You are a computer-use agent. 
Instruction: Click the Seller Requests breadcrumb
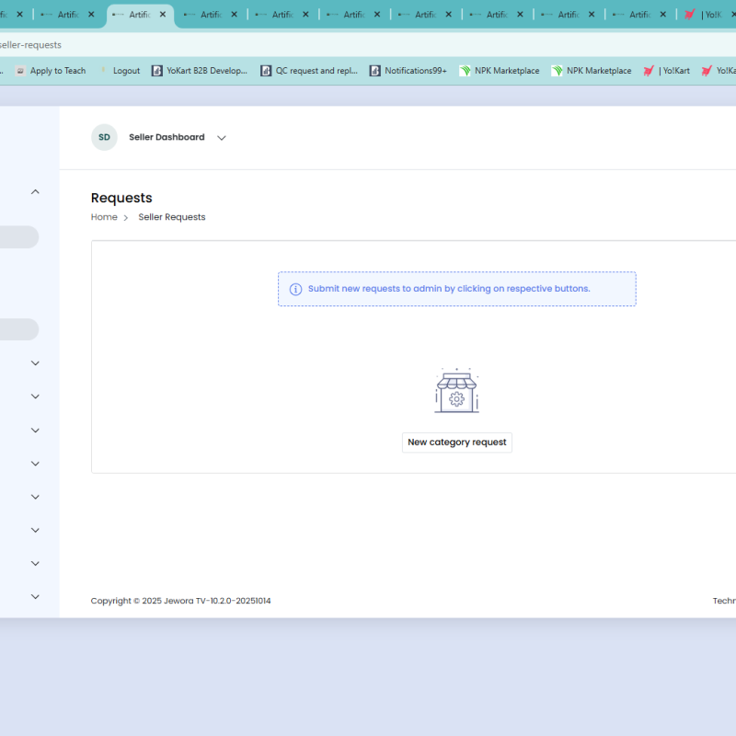click(x=172, y=217)
